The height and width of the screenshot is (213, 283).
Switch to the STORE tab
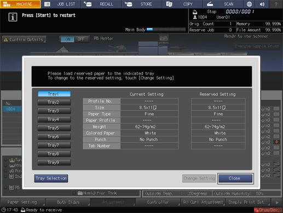[142, 4]
